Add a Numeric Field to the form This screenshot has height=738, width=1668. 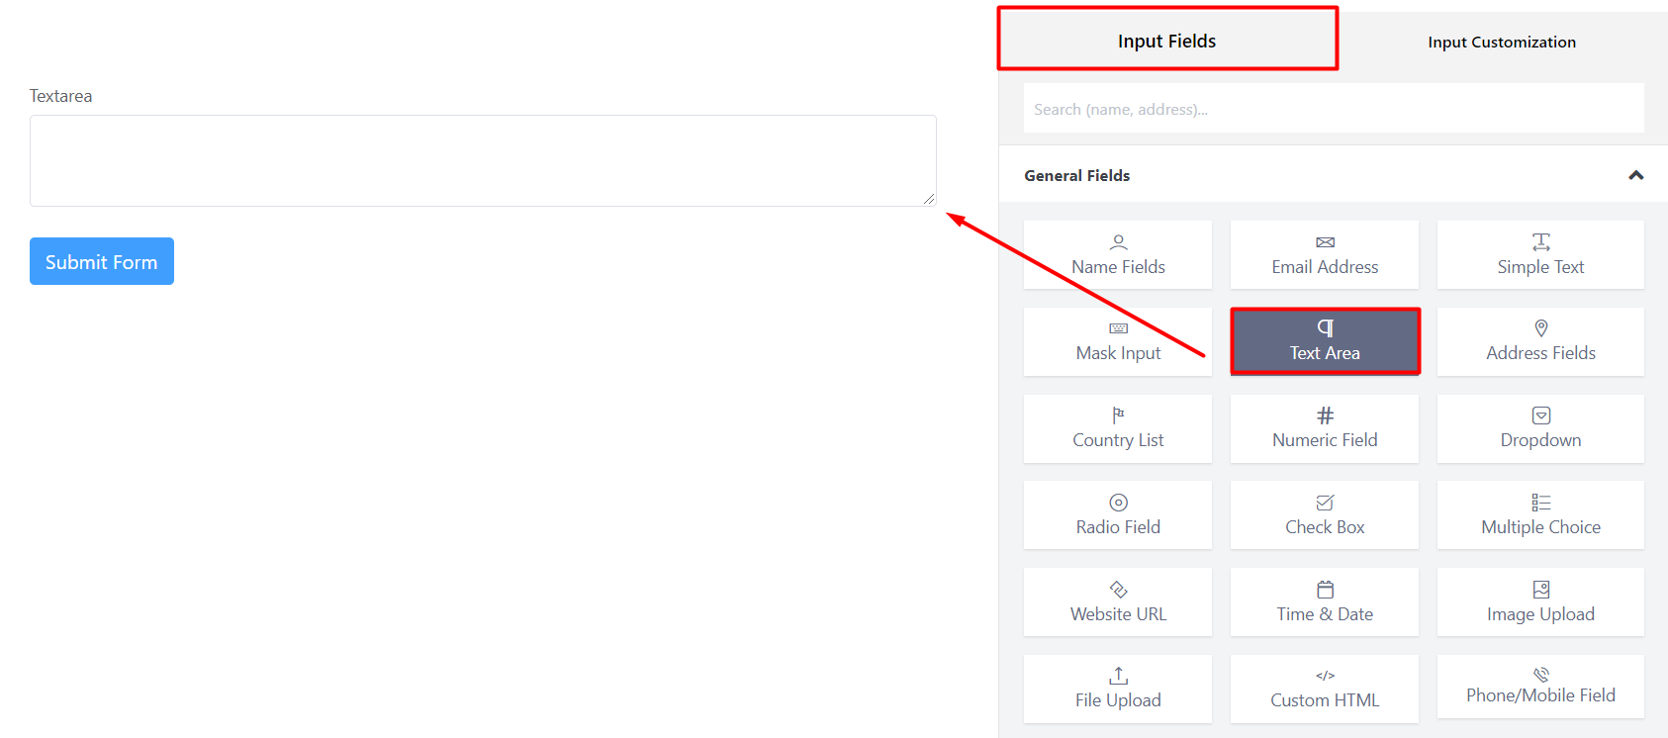click(1324, 427)
